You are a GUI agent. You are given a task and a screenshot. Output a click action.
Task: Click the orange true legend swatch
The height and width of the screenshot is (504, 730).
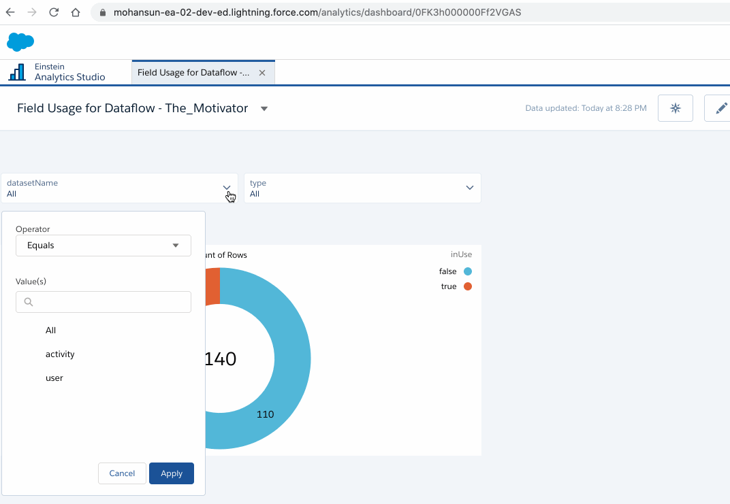(x=468, y=286)
